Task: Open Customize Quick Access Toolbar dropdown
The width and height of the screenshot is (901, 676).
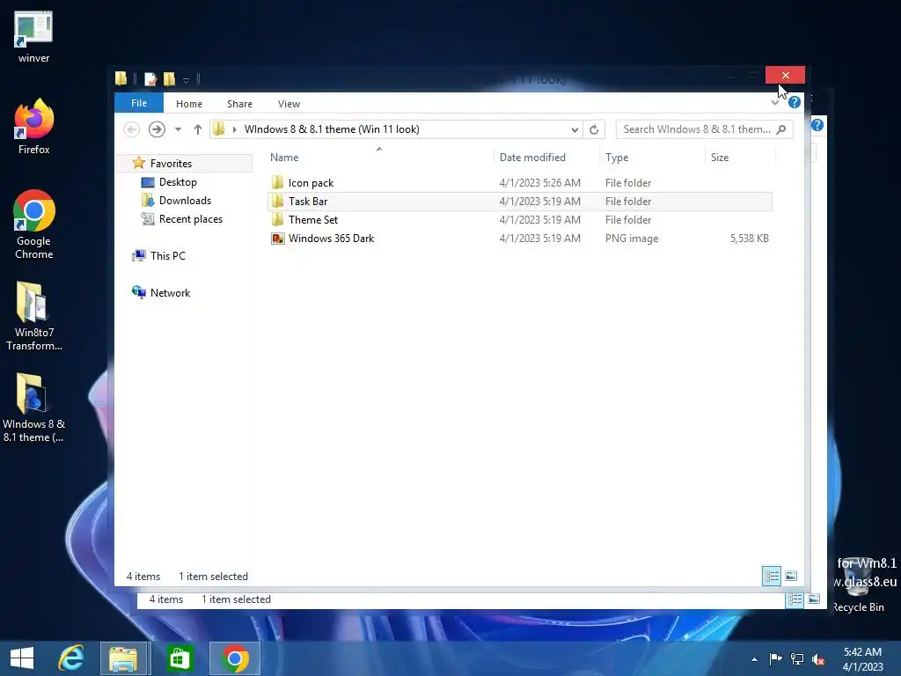Action: [x=186, y=80]
